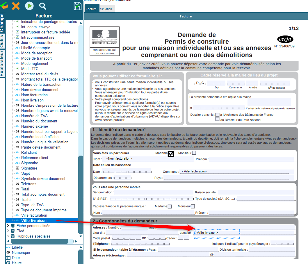Screen dimensions: 308x264
Task: Open search with the magnifier icon
Action: 43,6
